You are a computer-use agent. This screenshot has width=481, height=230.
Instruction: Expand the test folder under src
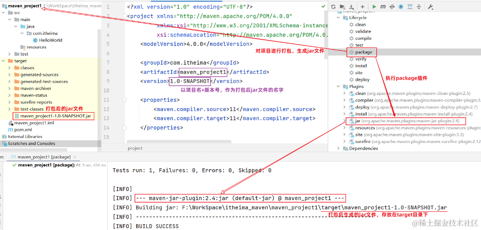coord(10,54)
